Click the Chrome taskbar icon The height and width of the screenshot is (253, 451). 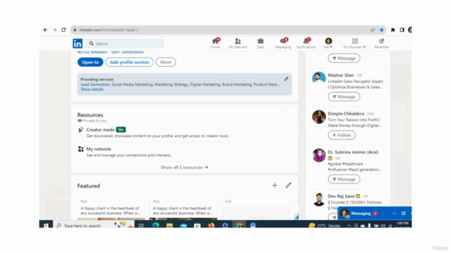[x=240, y=226]
